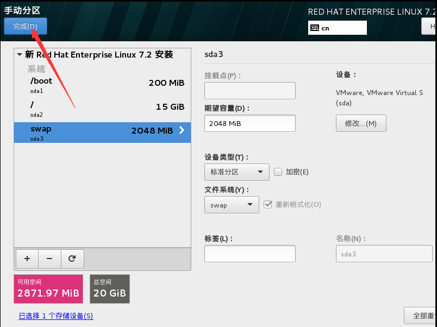Image resolution: width=437 pixels, height=327 pixels.
Task: Click the 总空间 20 GiB box
Action: click(110, 289)
